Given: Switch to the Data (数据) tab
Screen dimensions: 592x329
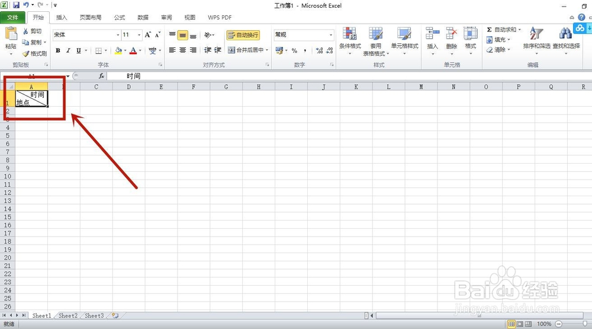Looking at the screenshot, I should (143, 17).
